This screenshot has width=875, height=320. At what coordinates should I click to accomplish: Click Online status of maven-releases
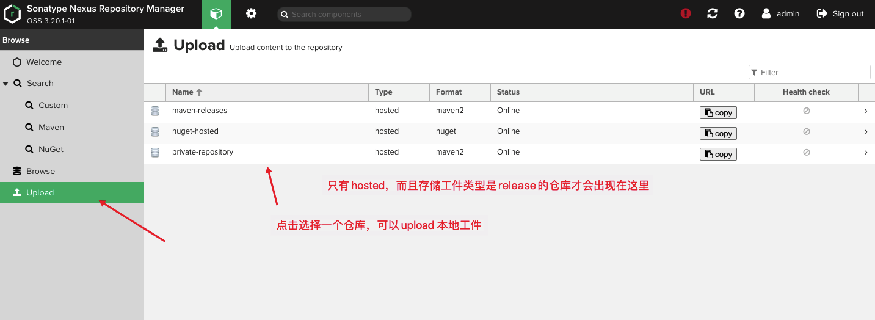[x=509, y=111]
